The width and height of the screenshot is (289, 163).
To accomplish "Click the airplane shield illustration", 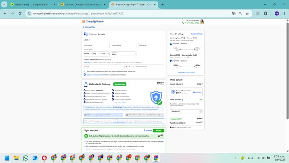I will pyautogui.click(x=156, y=97).
